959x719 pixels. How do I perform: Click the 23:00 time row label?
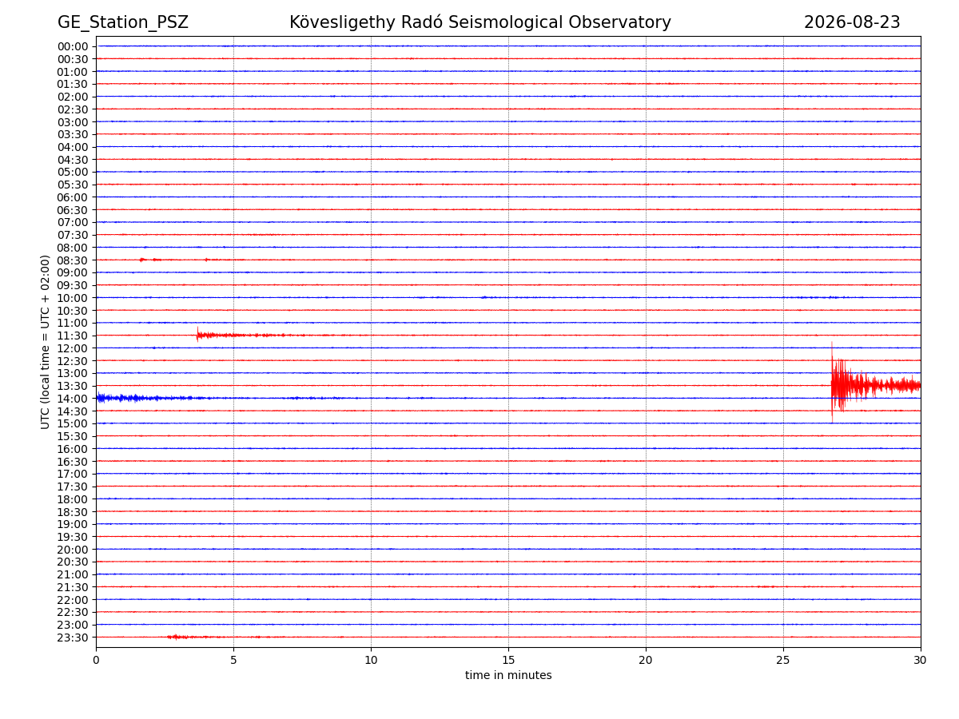click(x=73, y=625)
